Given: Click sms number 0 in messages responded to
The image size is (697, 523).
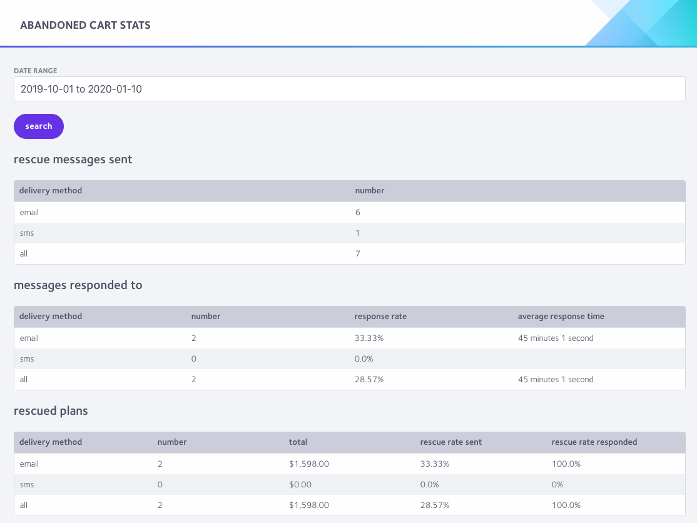Looking at the screenshot, I should click(194, 358).
